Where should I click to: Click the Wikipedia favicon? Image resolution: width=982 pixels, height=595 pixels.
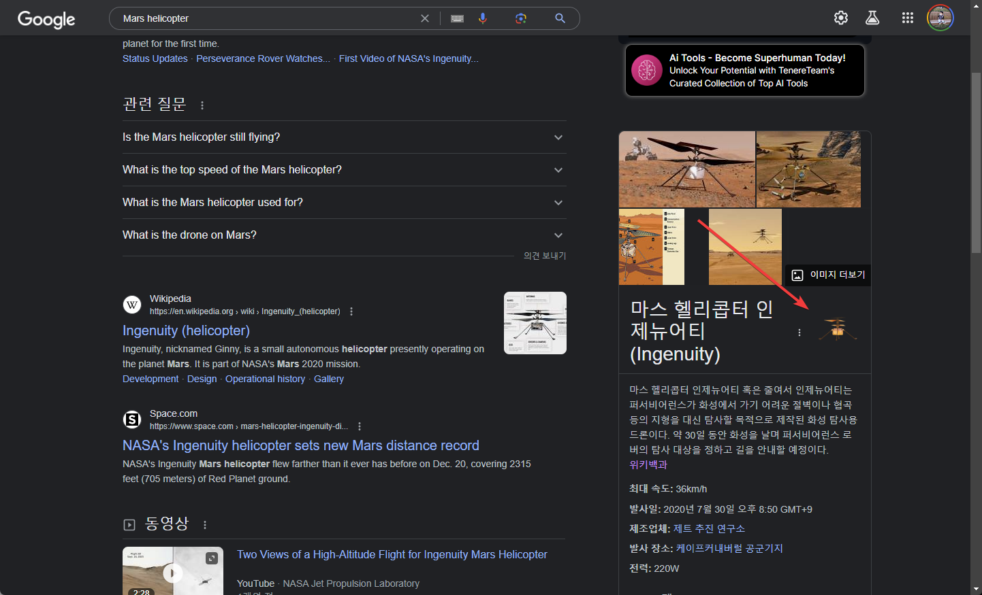[x=132, y=305]
